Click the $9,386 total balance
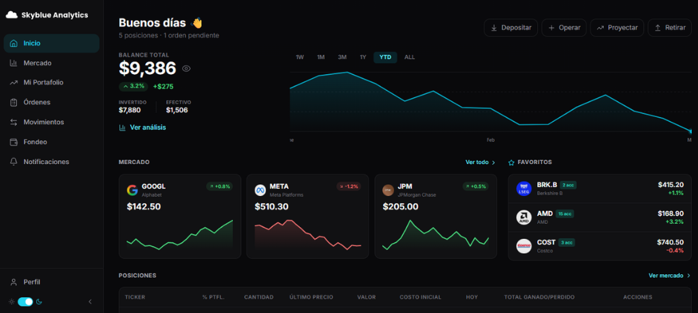 click(147, 69)
